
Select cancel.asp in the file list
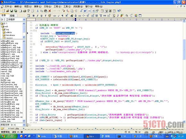6,72
